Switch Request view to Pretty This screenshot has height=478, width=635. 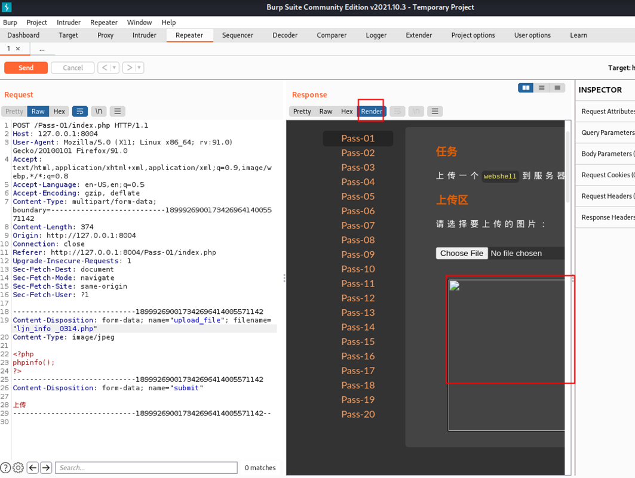(14, 111)
